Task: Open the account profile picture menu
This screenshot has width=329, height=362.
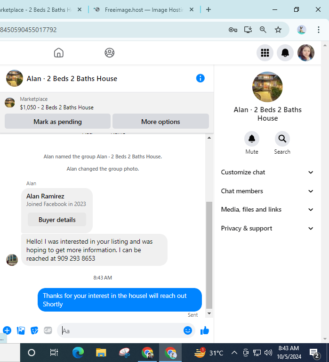Action: coord(306,53)
